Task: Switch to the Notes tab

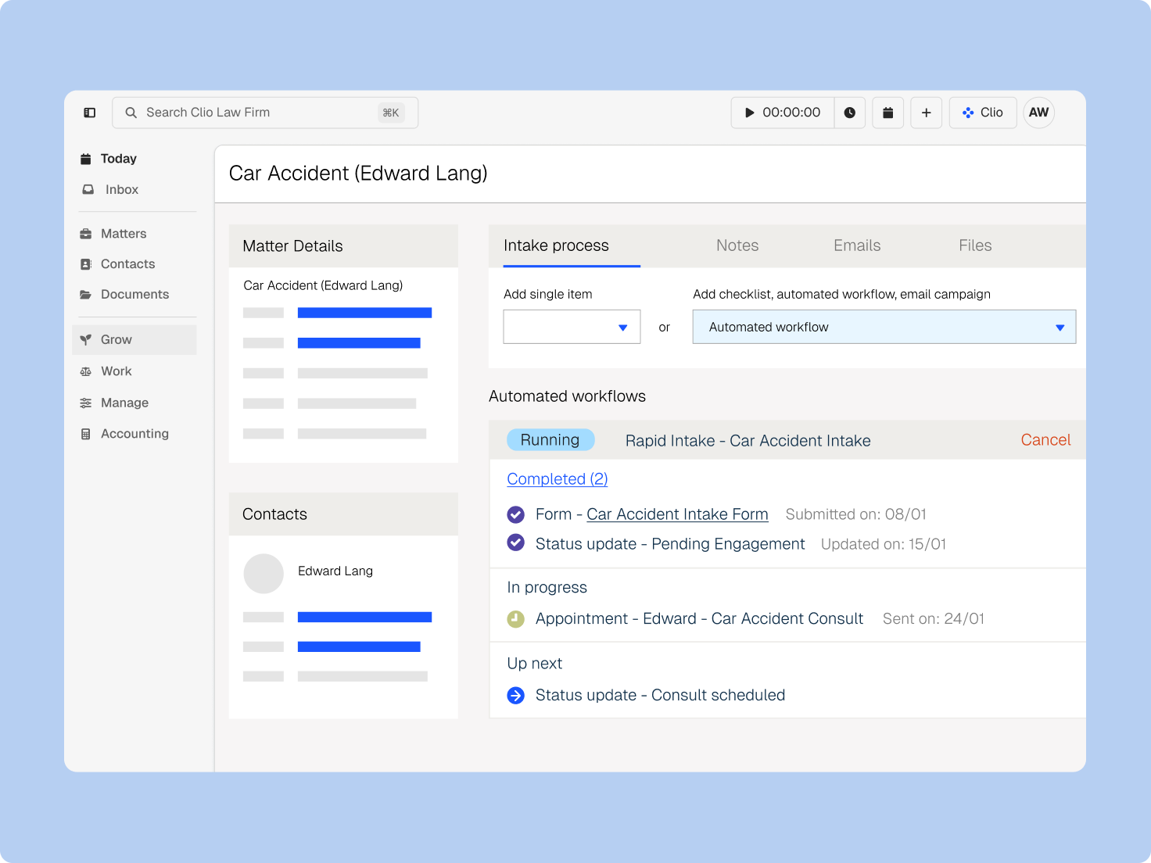Action: (737, 245)
